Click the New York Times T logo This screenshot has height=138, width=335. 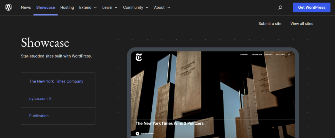139,57
